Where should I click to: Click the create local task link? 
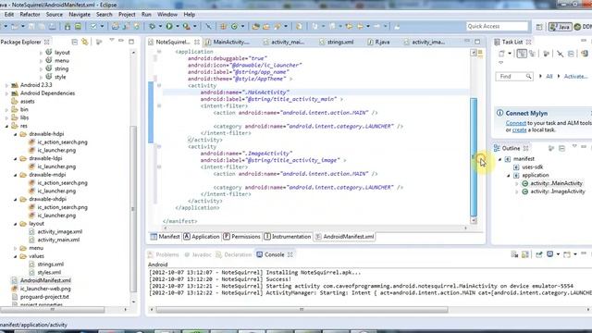tap(519, 129)
